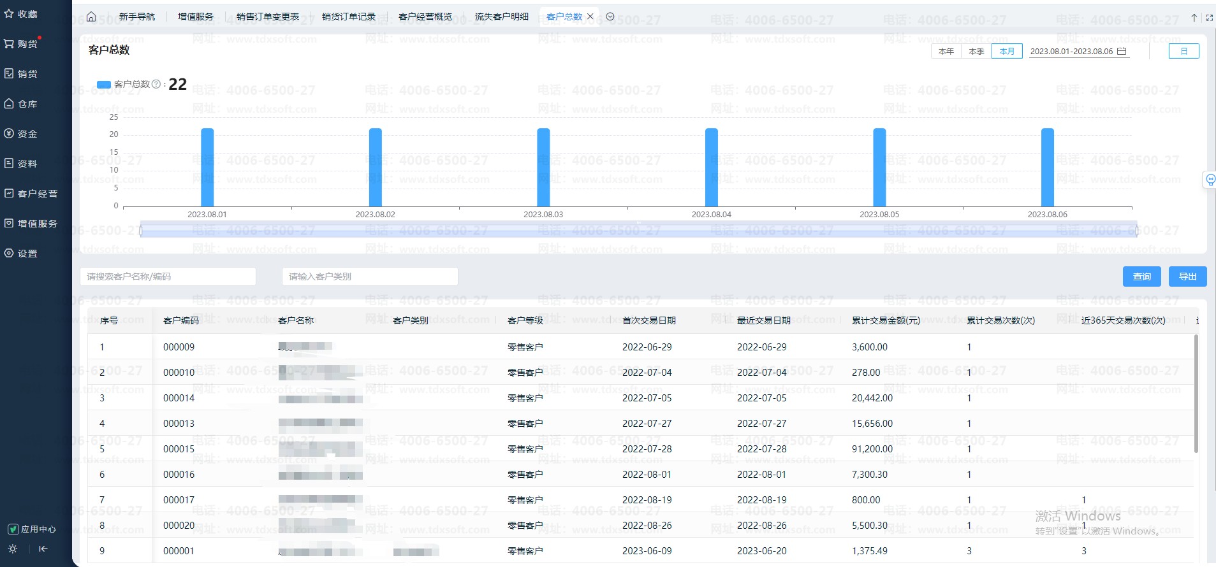This screenshot has width=1216, height=567.
Task: Open 应用中心 app center
Action: (32, 529)
